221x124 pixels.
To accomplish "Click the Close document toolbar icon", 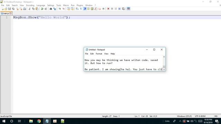I will pyautogui.click(x=17, y=9).
